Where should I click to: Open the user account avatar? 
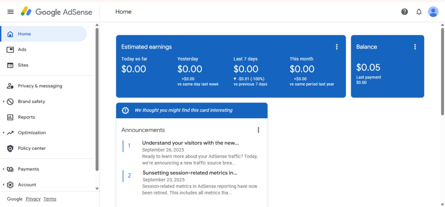(433, 12)
